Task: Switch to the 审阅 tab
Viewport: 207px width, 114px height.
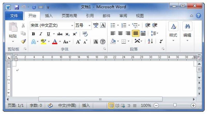Action: coord(123,16)
